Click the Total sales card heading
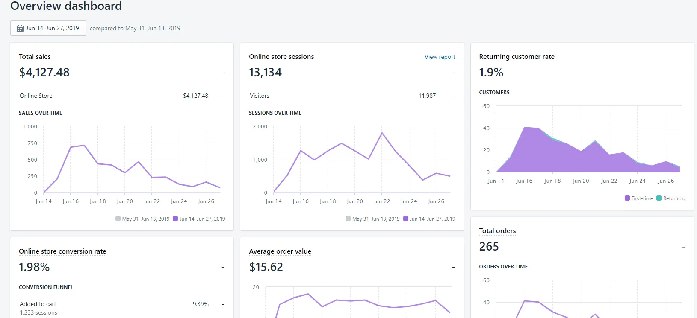 point(35,57)
